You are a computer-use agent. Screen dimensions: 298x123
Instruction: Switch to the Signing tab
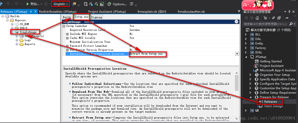(x=97, y=17)
